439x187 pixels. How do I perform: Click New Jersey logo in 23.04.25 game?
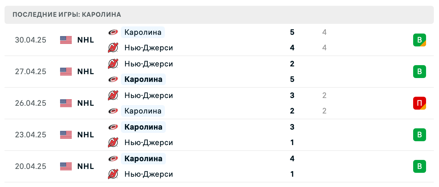click(113, 143)
